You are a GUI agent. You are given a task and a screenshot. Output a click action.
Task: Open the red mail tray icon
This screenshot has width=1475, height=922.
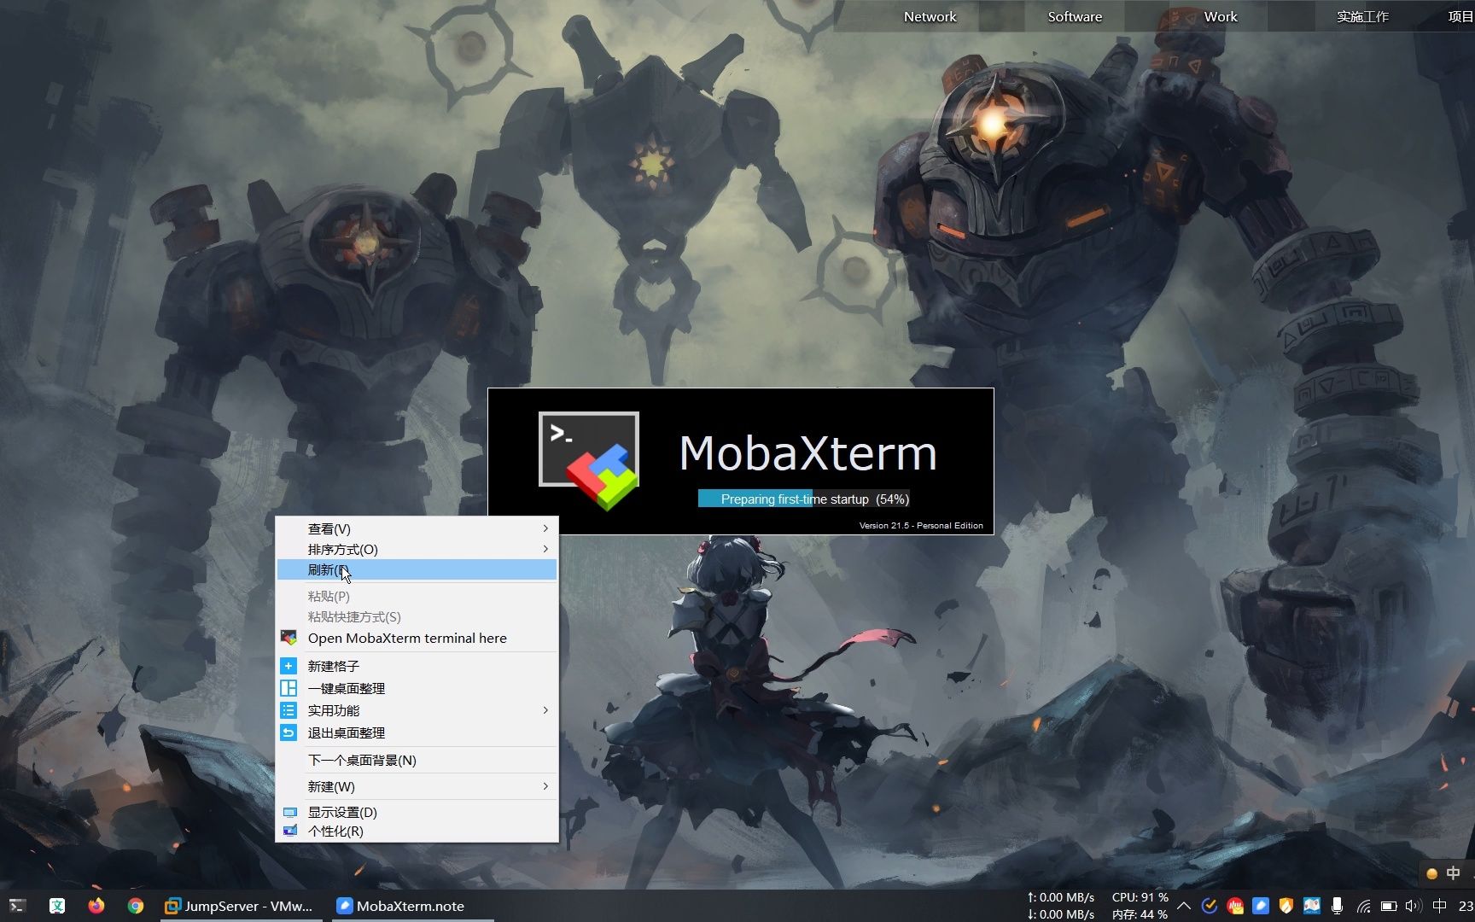pyautogui.click(x=1235, y=906)
